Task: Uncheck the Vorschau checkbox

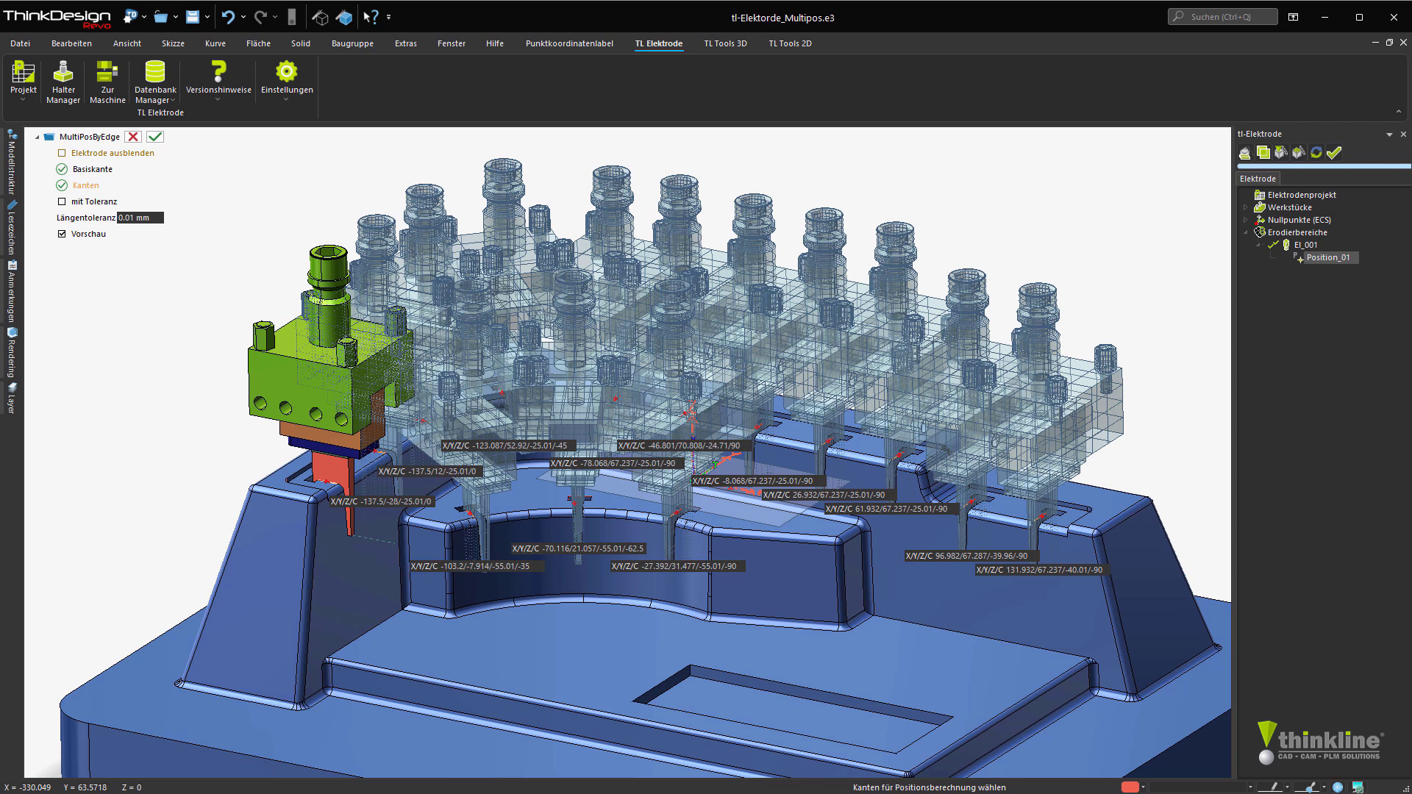Action: click(62, 234)
